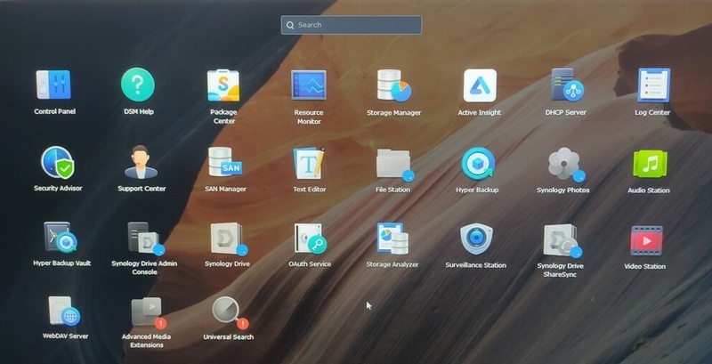Viewport: 712px width, 364px height.
Task: Launch Storage Analyzer
Action: pyautogui.click(x=392, y=239)
